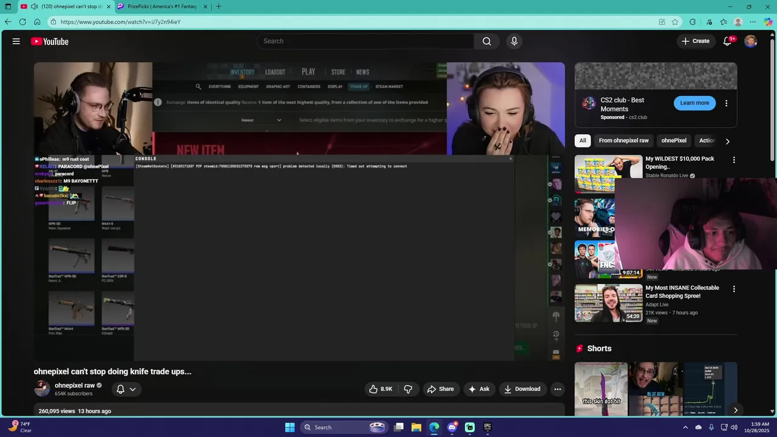Open Epic Games Launcher from taskbar
This screenshot has width=777, height=437.
click(487, 427)
